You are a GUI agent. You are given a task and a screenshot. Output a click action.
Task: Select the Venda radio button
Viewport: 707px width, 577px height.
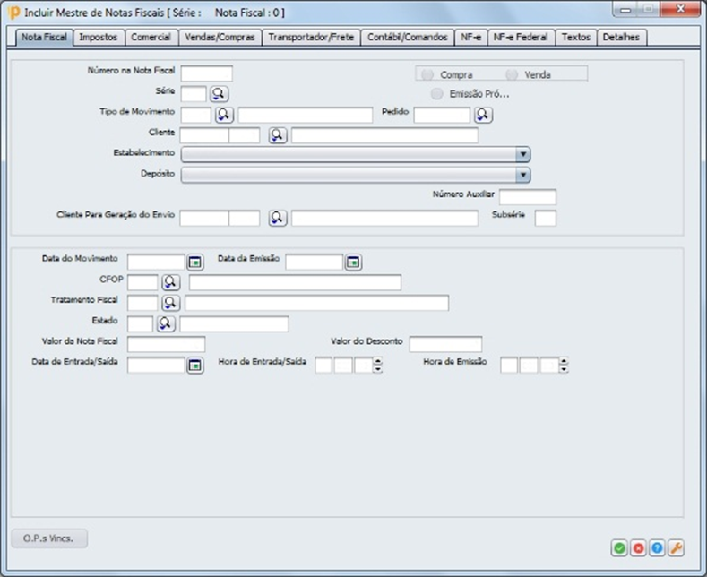point(512,75)
